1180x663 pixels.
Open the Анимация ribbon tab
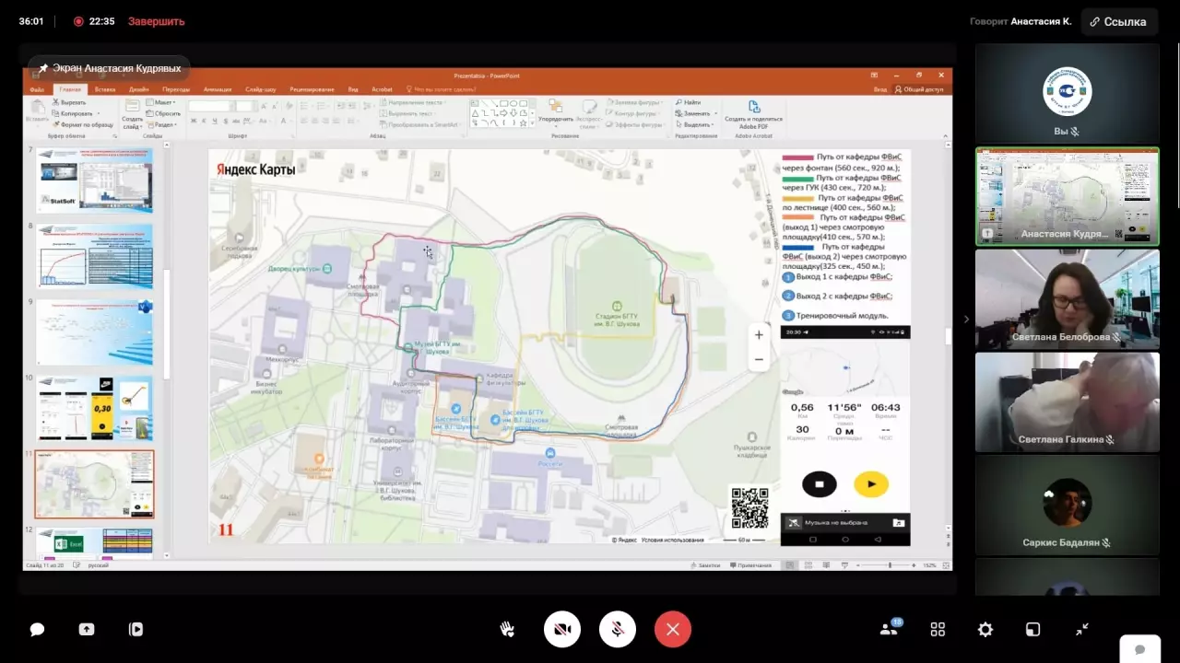(x=218, y=89)
